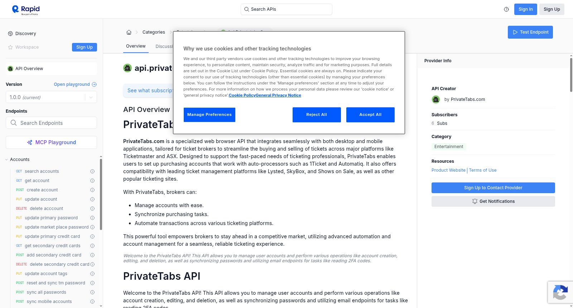Open the search accounts GET endpoint
The image size is (573, 308).
point(42,171)
